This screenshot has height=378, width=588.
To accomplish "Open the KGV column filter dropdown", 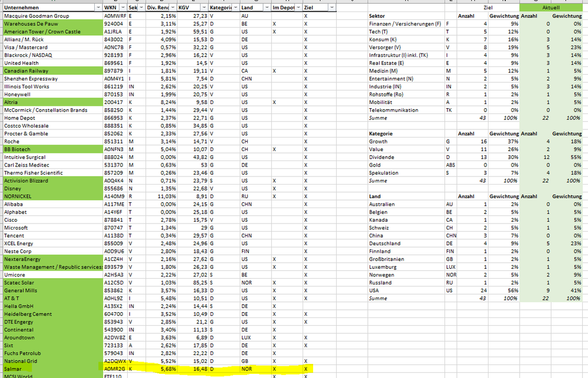I will (x=203, y=8).
